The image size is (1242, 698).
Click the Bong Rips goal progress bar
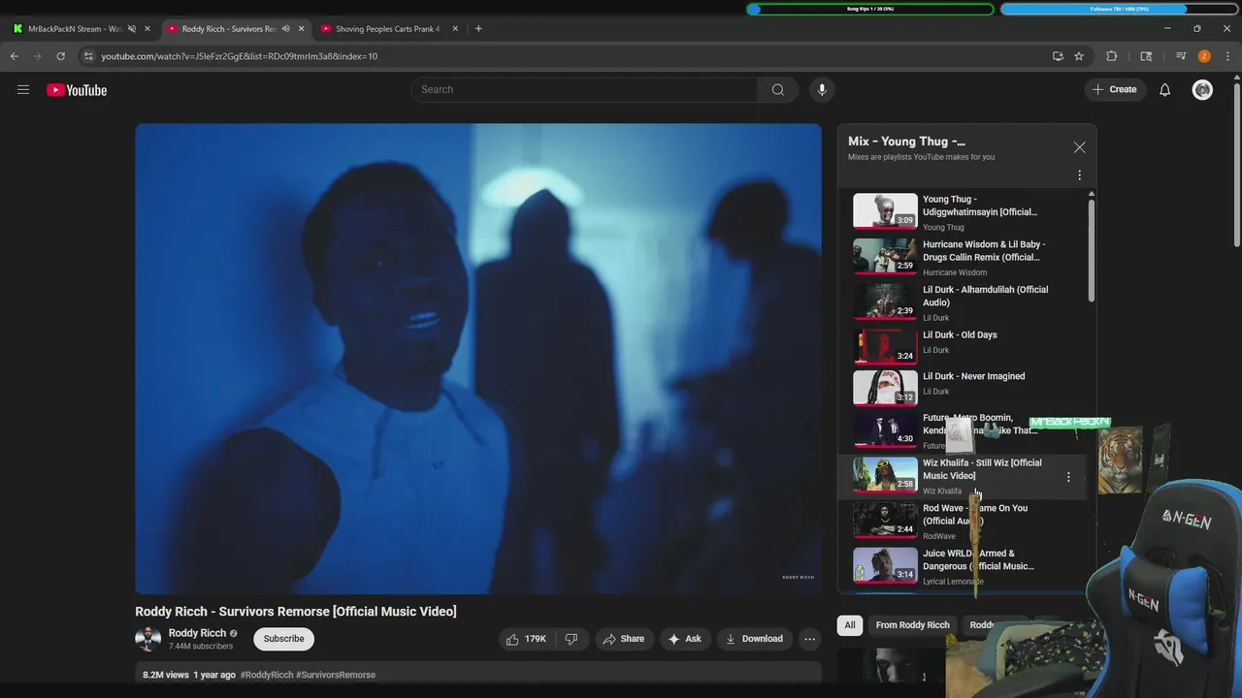(x=870, y=9)
